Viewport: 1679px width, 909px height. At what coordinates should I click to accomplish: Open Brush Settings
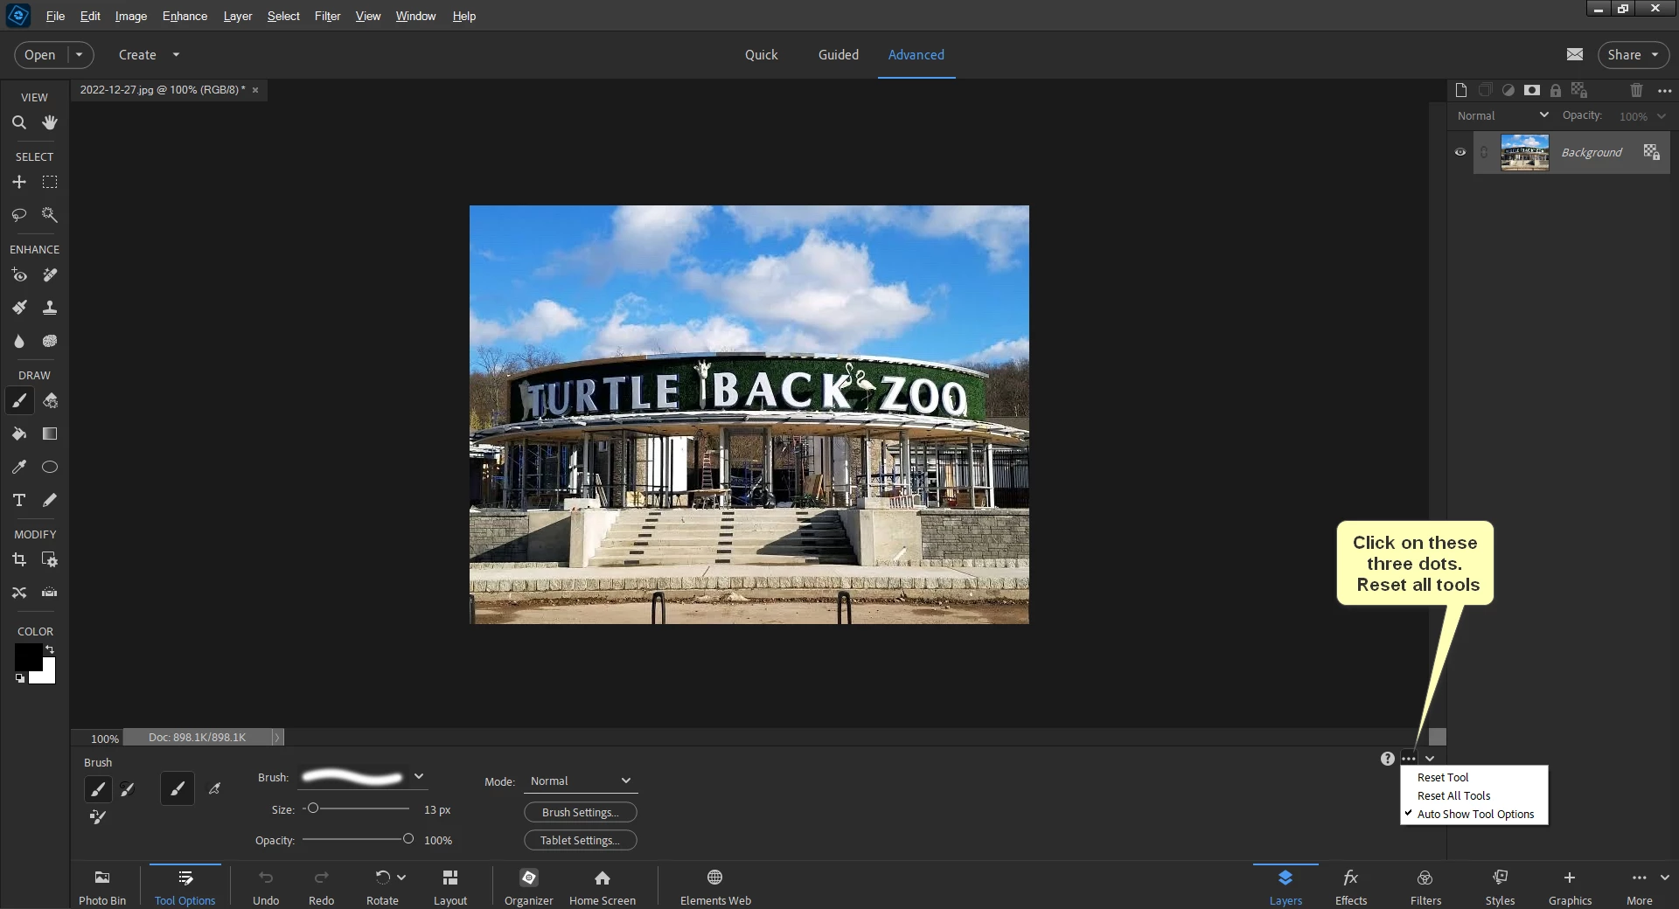(581, 812)
